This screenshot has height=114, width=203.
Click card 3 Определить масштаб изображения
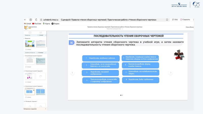[x=100, y=73]
